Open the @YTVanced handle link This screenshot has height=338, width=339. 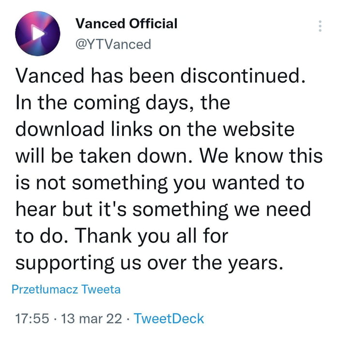[x=113, y=44]
